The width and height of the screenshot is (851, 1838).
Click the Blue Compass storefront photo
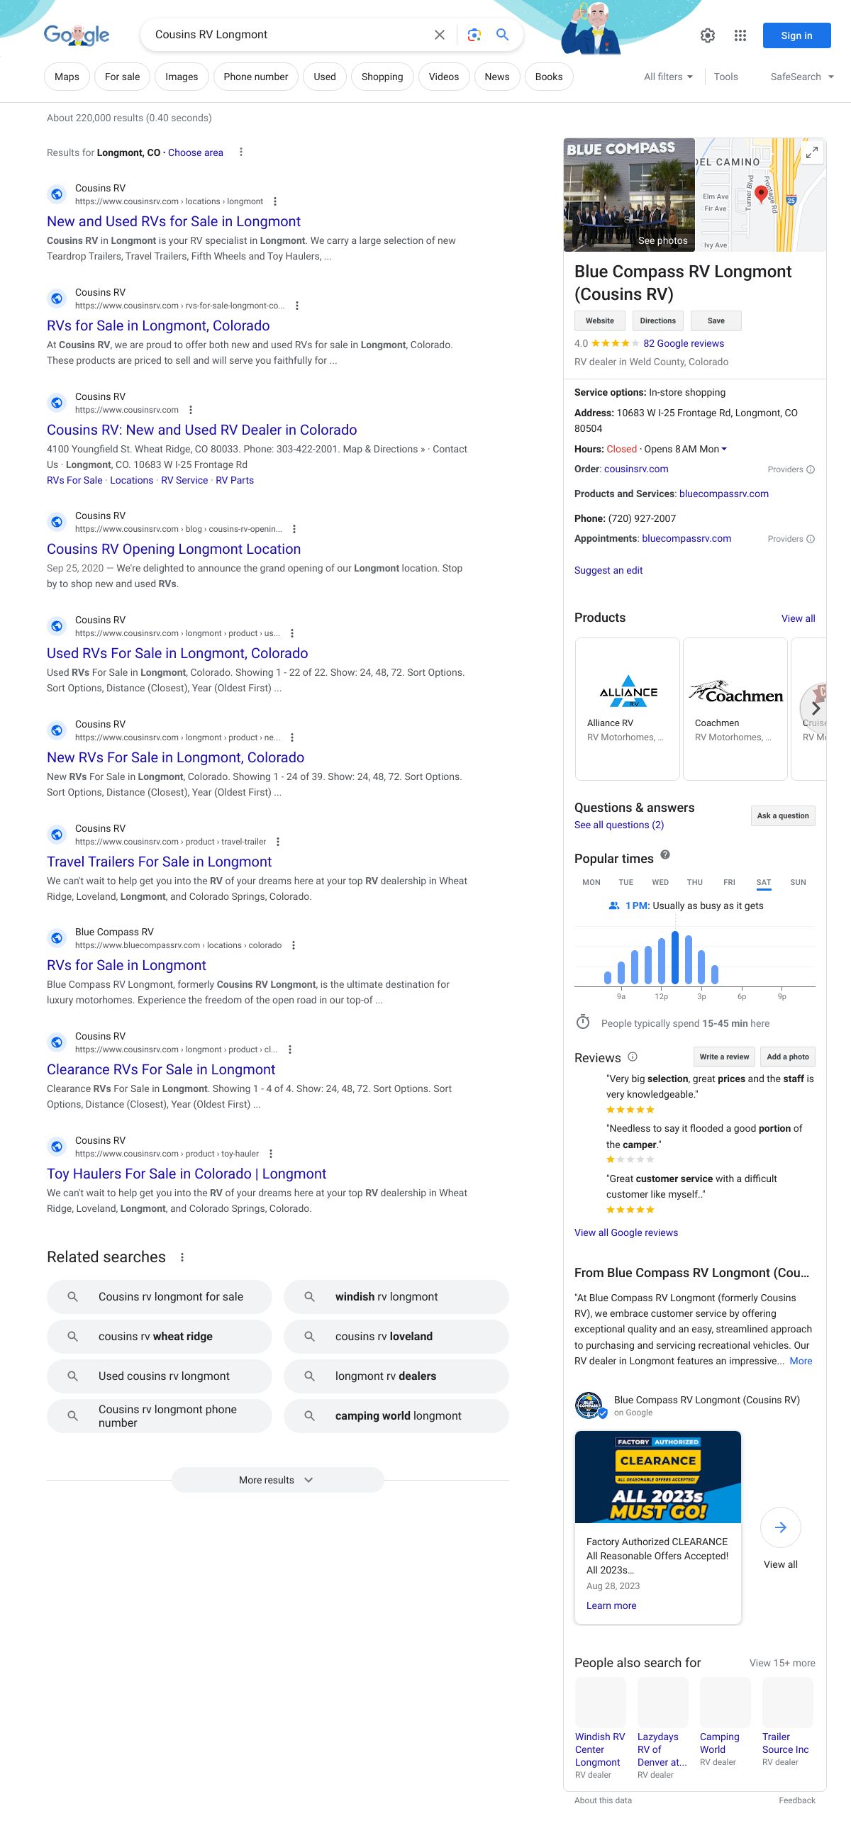628,195
